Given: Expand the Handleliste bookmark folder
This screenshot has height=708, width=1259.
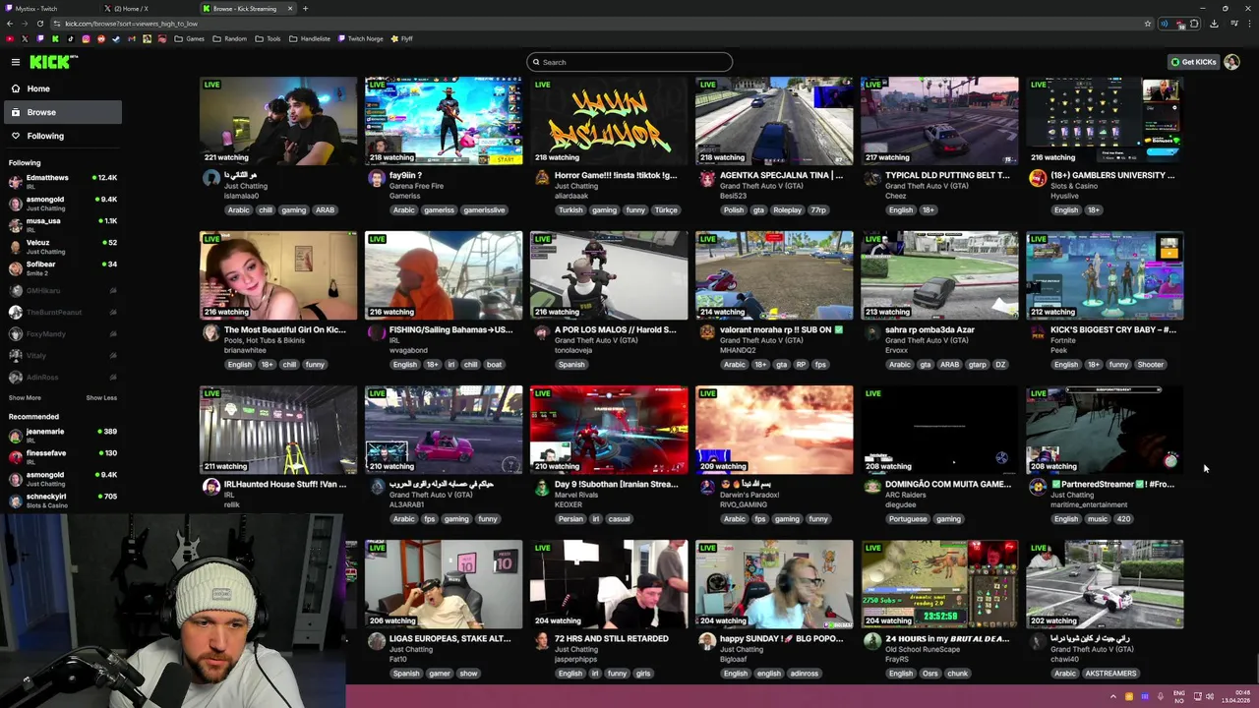Looking at the screenshot, I should [310, 39].
